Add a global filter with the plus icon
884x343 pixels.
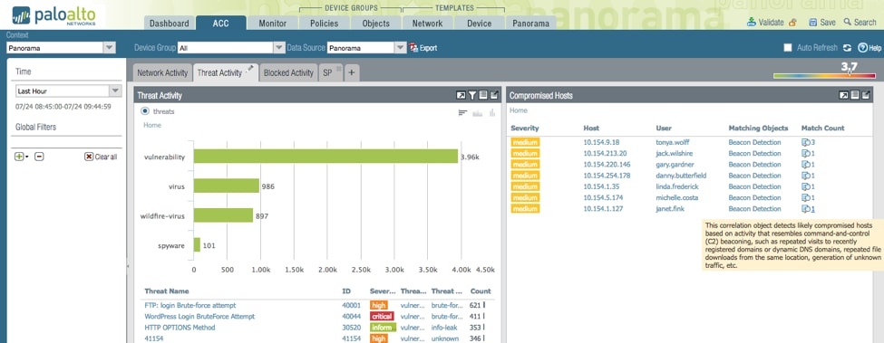19,157
